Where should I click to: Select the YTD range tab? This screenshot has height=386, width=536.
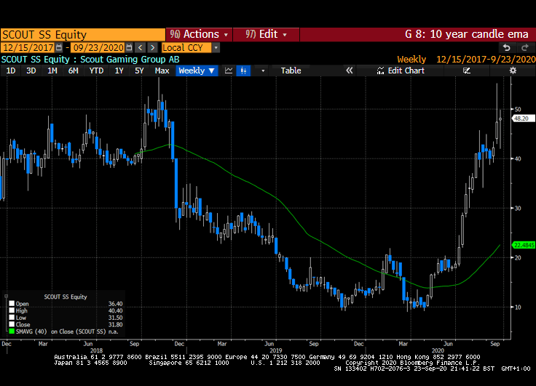(x=96, y=71)
